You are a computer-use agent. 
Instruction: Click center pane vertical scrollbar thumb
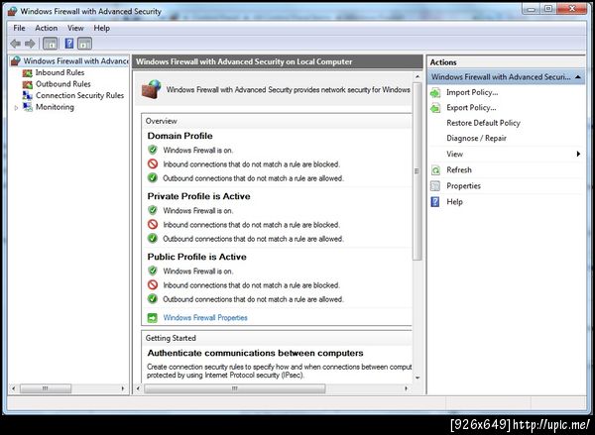pyautogui.click(x=417, y=171)
